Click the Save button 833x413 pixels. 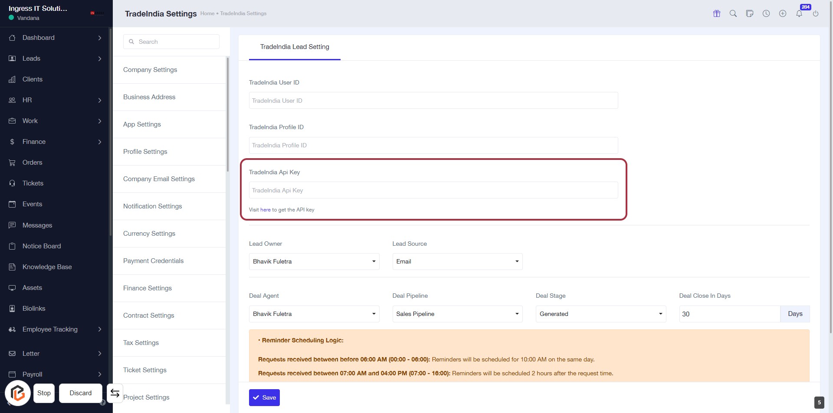pos(264,397)
